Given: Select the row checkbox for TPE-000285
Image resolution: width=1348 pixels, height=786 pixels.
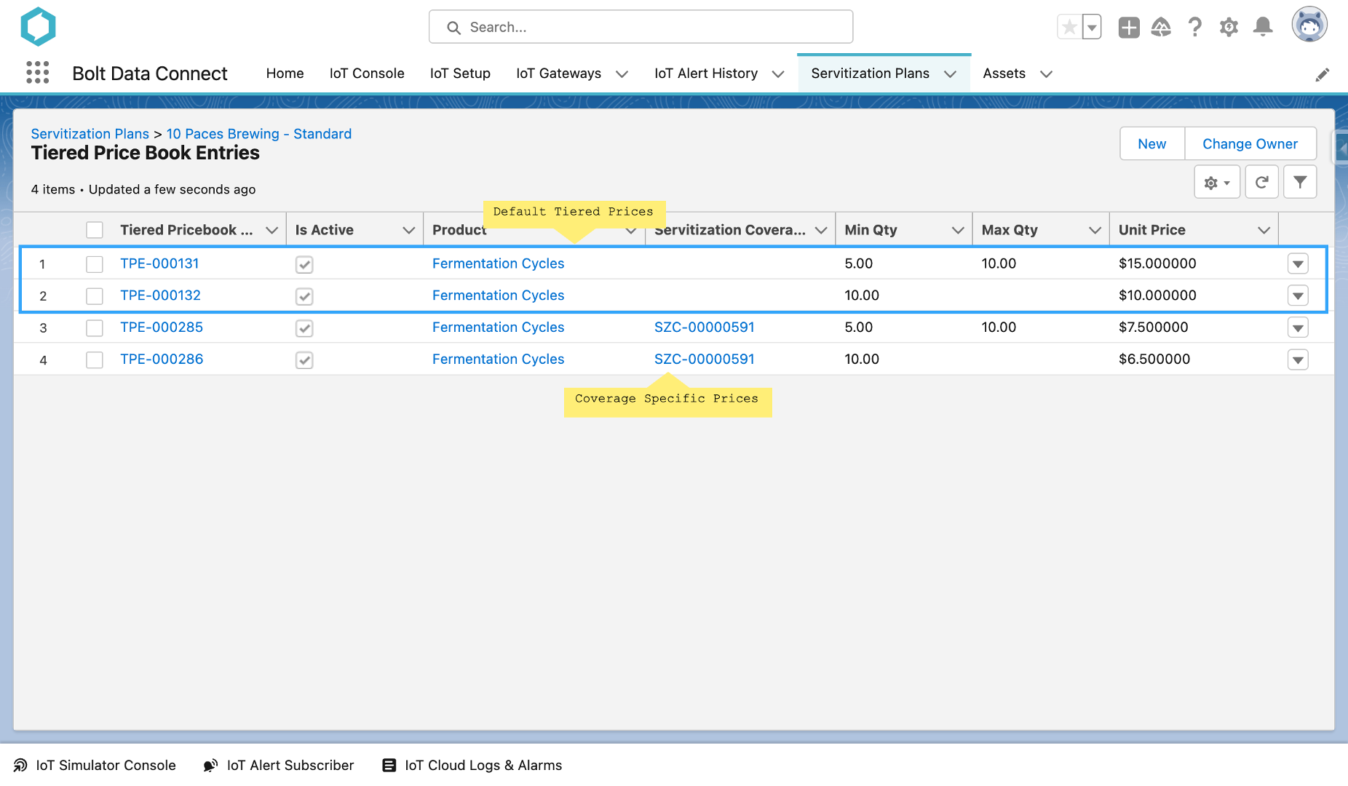Looking at the screenshot, I should tap(95, 328).
